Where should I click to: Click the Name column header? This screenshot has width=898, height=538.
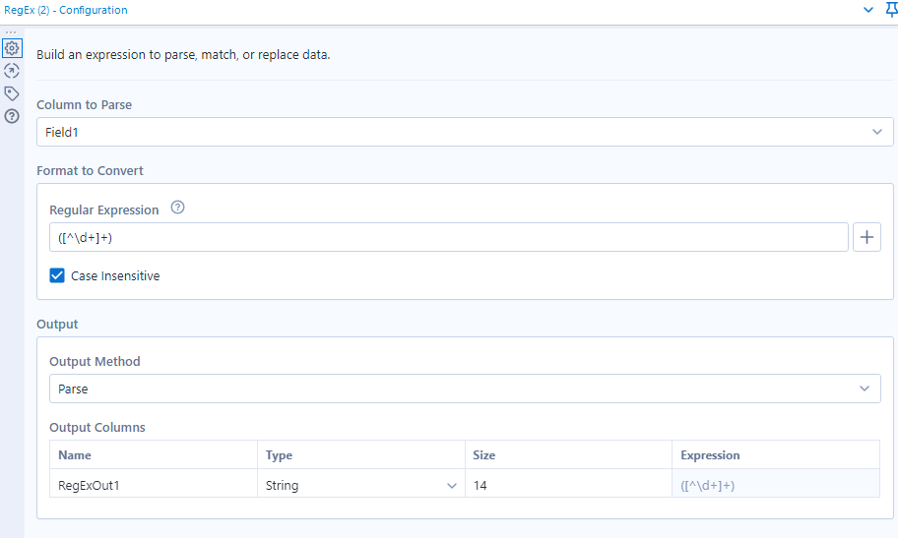click(x=75, y=455)
